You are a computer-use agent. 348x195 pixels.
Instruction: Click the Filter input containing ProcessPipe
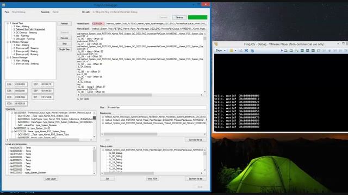tap(157, 107)
